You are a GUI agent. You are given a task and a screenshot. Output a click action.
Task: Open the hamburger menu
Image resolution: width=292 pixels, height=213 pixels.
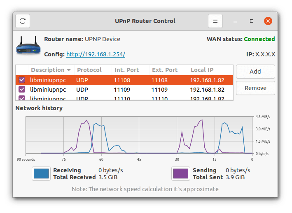(x=215, y=21)
